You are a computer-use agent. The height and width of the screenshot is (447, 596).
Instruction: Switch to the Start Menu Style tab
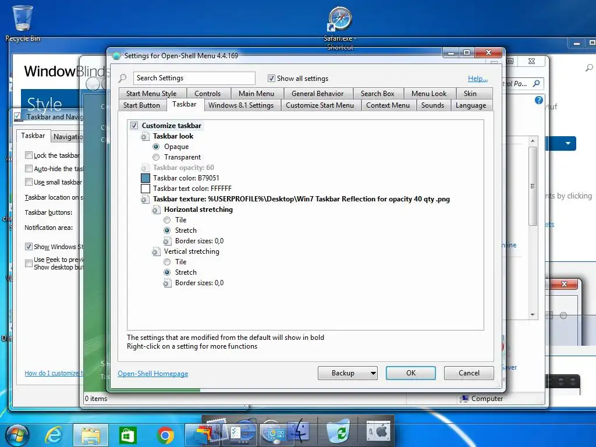tap(151, 94)
